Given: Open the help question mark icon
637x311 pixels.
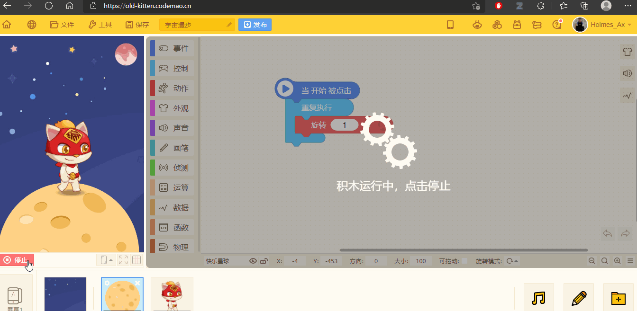Looking at the screenshot, I should 557,25.
